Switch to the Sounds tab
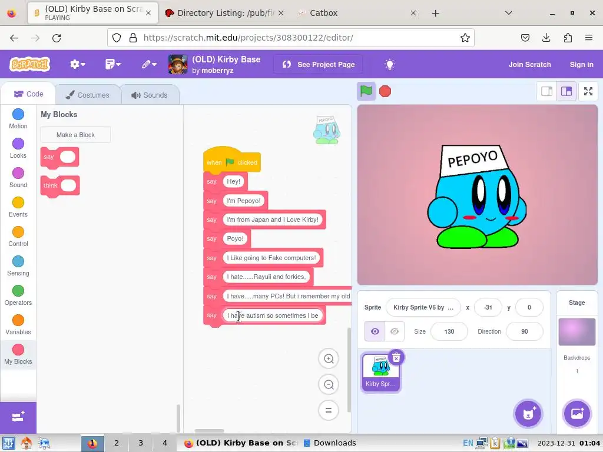Screen dimensions: 603x452 150,95
